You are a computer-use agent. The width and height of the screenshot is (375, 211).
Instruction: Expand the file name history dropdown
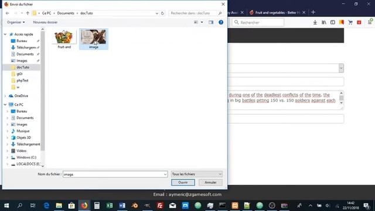[x=165, y=174]
